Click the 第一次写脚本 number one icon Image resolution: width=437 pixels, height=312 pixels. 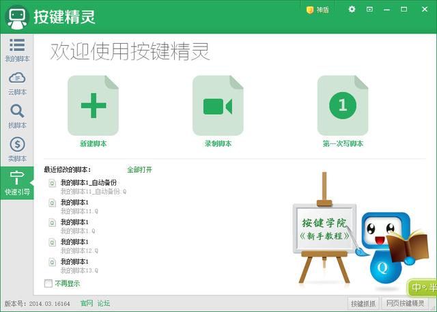tap(343, 106)
